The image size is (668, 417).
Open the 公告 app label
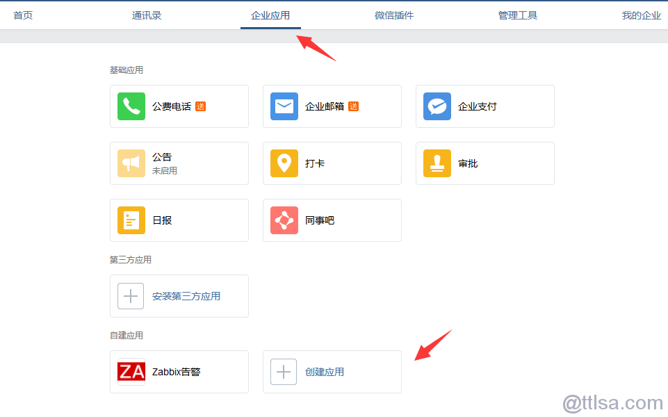coord(162,157)
